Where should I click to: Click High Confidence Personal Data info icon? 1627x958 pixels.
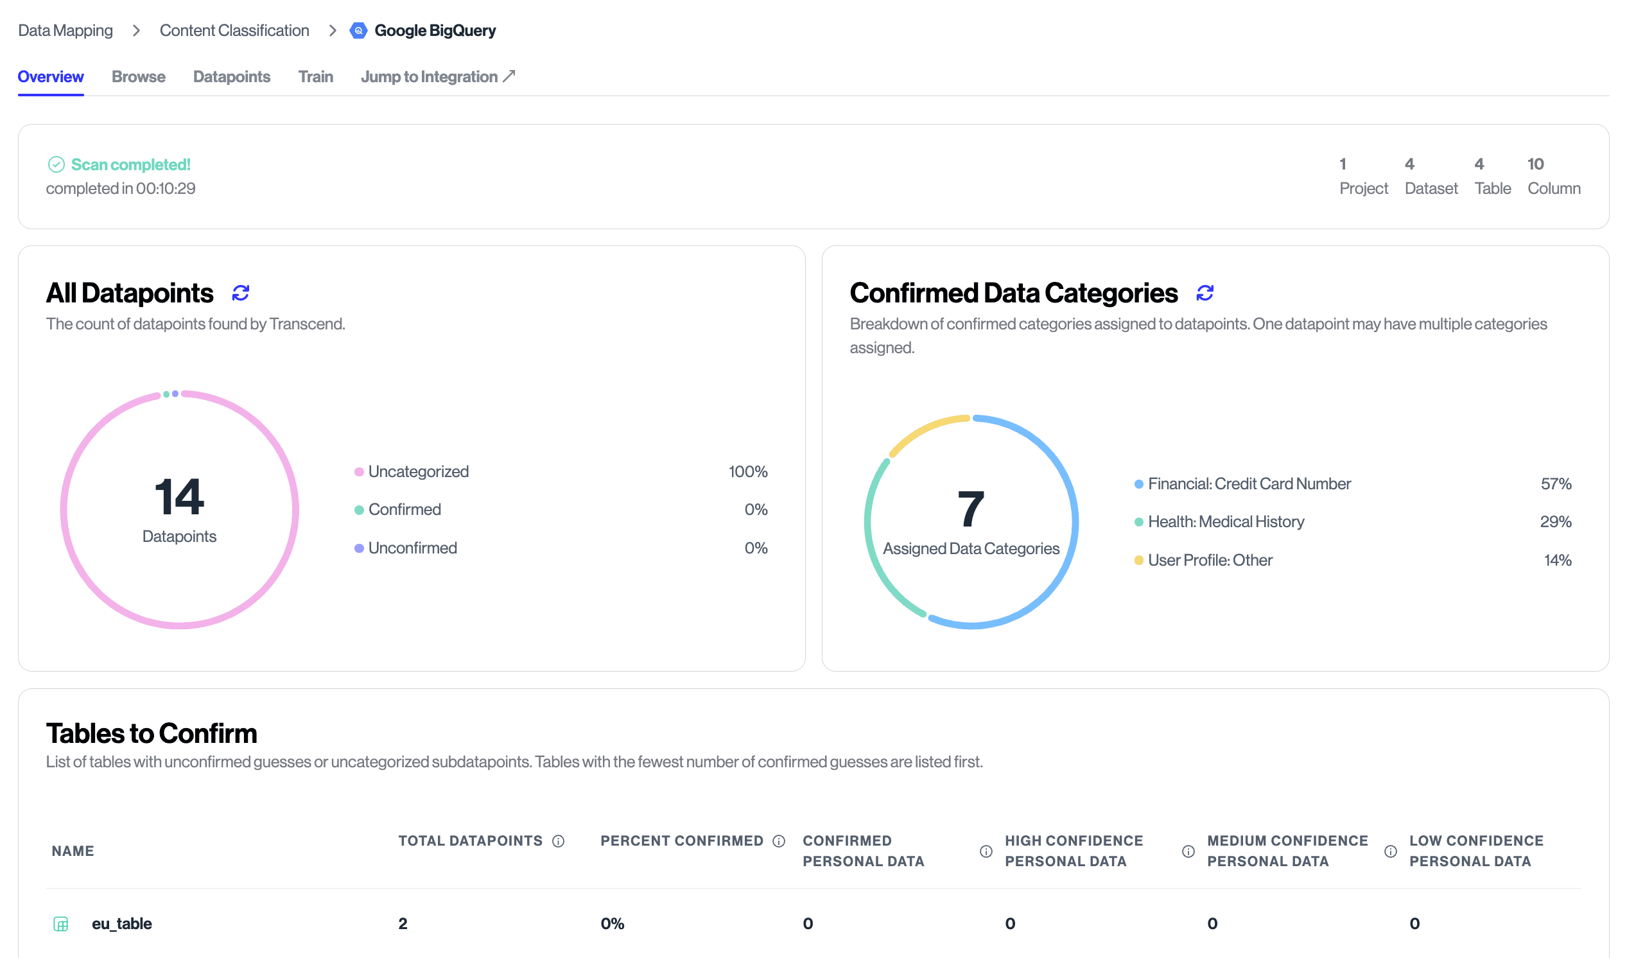[1188, 851]
